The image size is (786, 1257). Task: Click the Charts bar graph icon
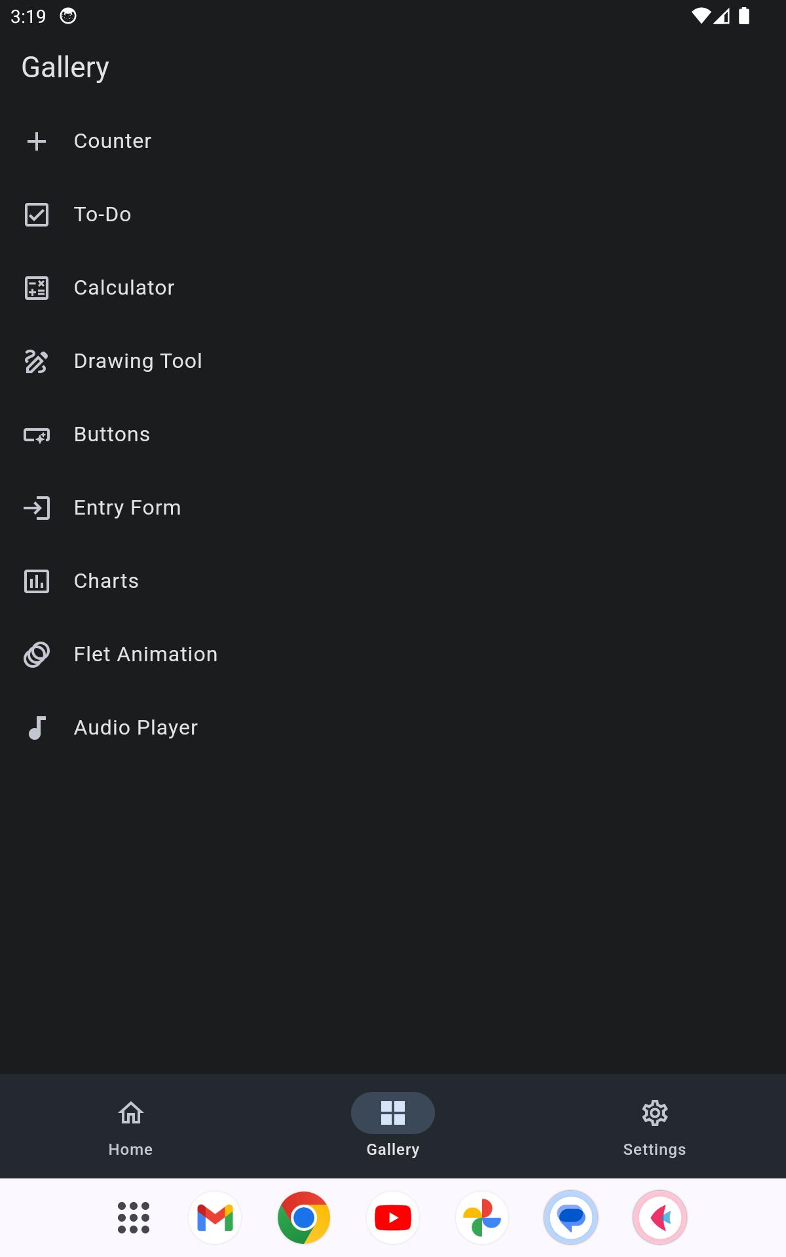37,581
